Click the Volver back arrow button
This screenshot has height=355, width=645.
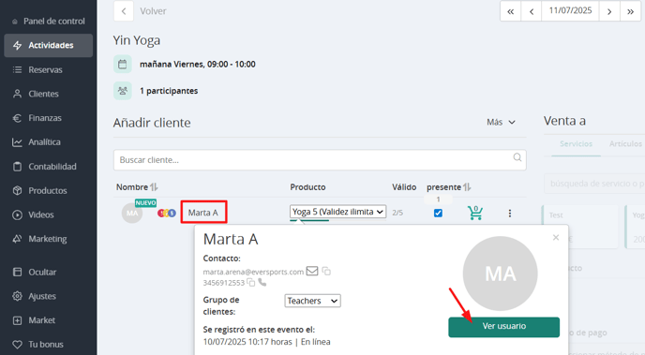(x=124, y=11)
